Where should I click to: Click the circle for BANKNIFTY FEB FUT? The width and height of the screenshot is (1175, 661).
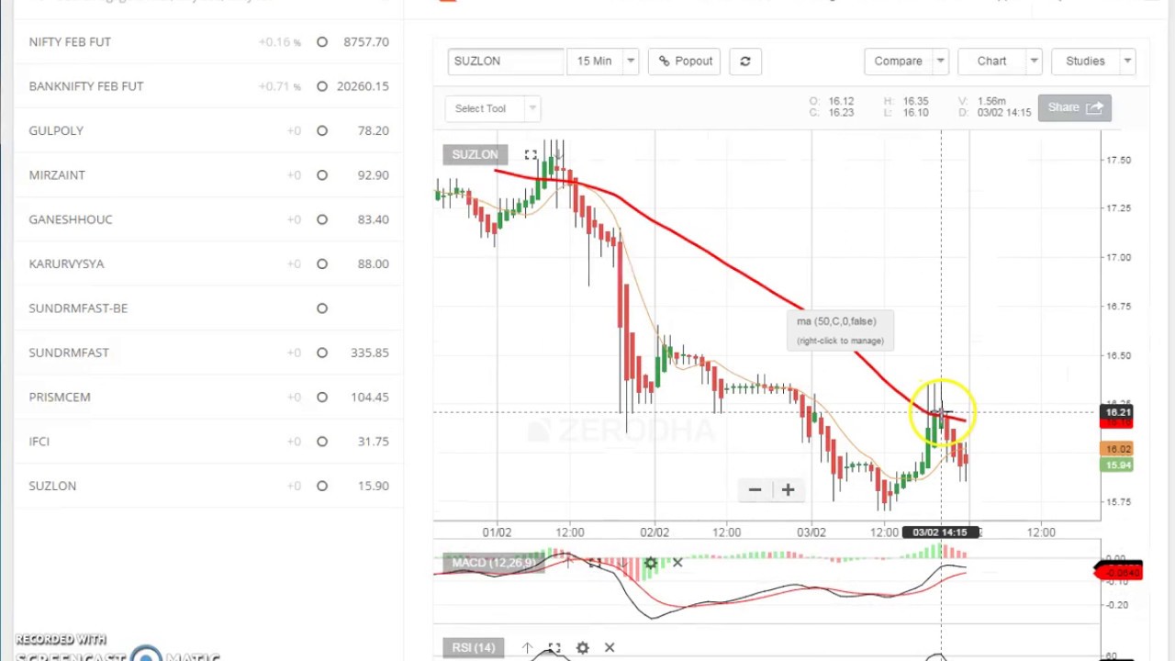322,86
